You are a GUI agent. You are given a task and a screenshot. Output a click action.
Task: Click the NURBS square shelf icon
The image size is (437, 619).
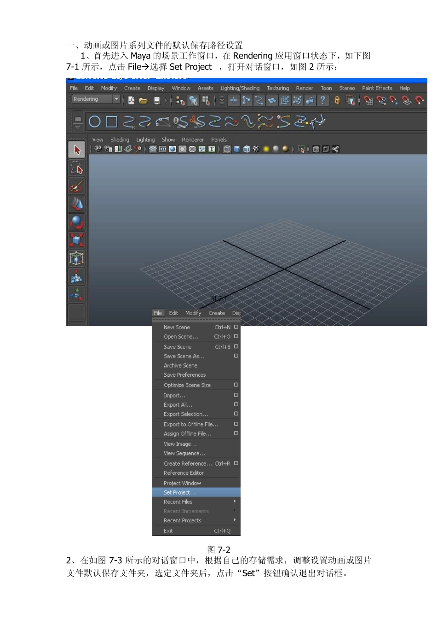click(x=112, y=122)
